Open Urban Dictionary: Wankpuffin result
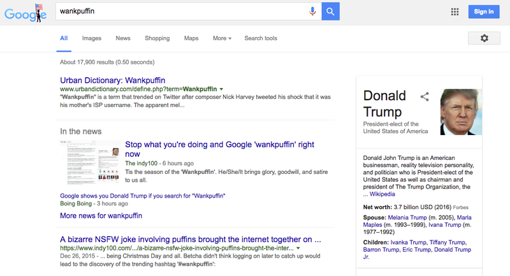 point(113,80)
